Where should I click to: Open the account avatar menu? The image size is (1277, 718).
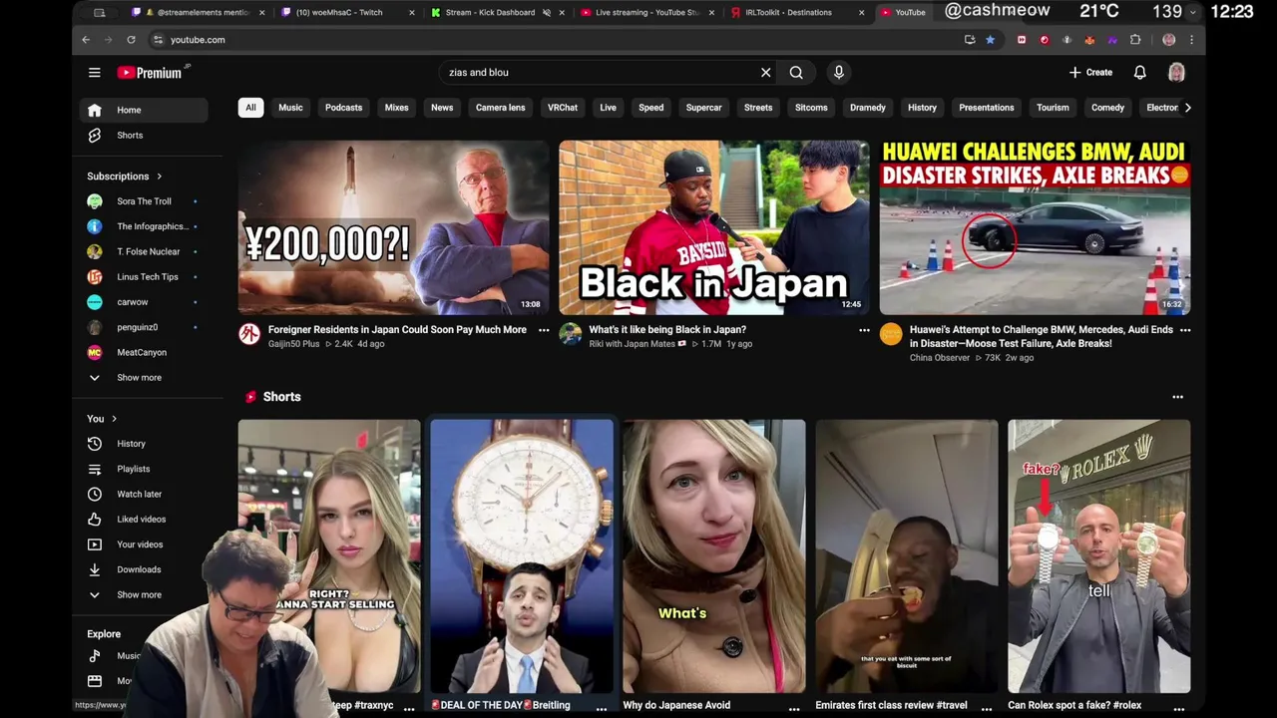(x=1176, y=72)
